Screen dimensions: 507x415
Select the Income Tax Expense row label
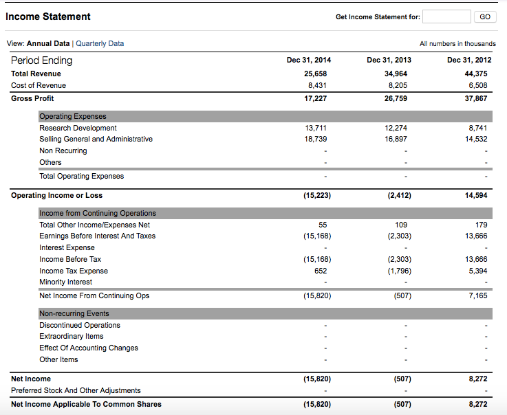[x=74, y=271]
